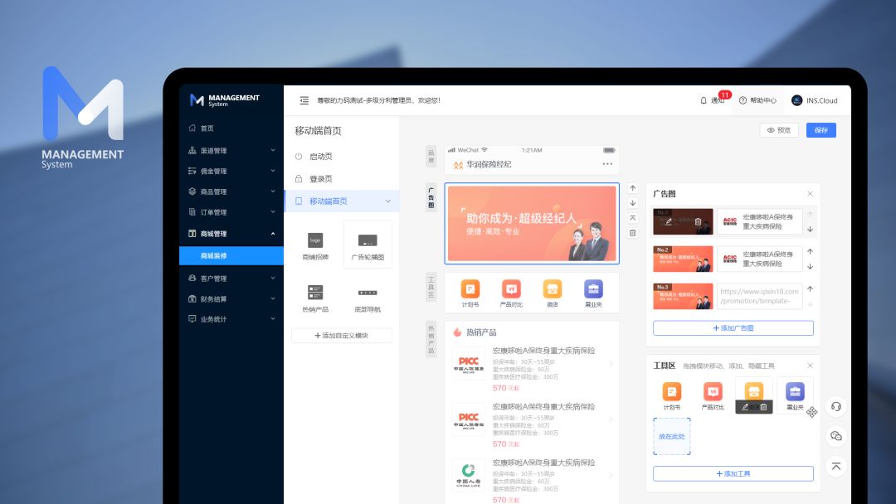
Task: Tap 展业夹 icon in phone preview
Action: [593, 293]
